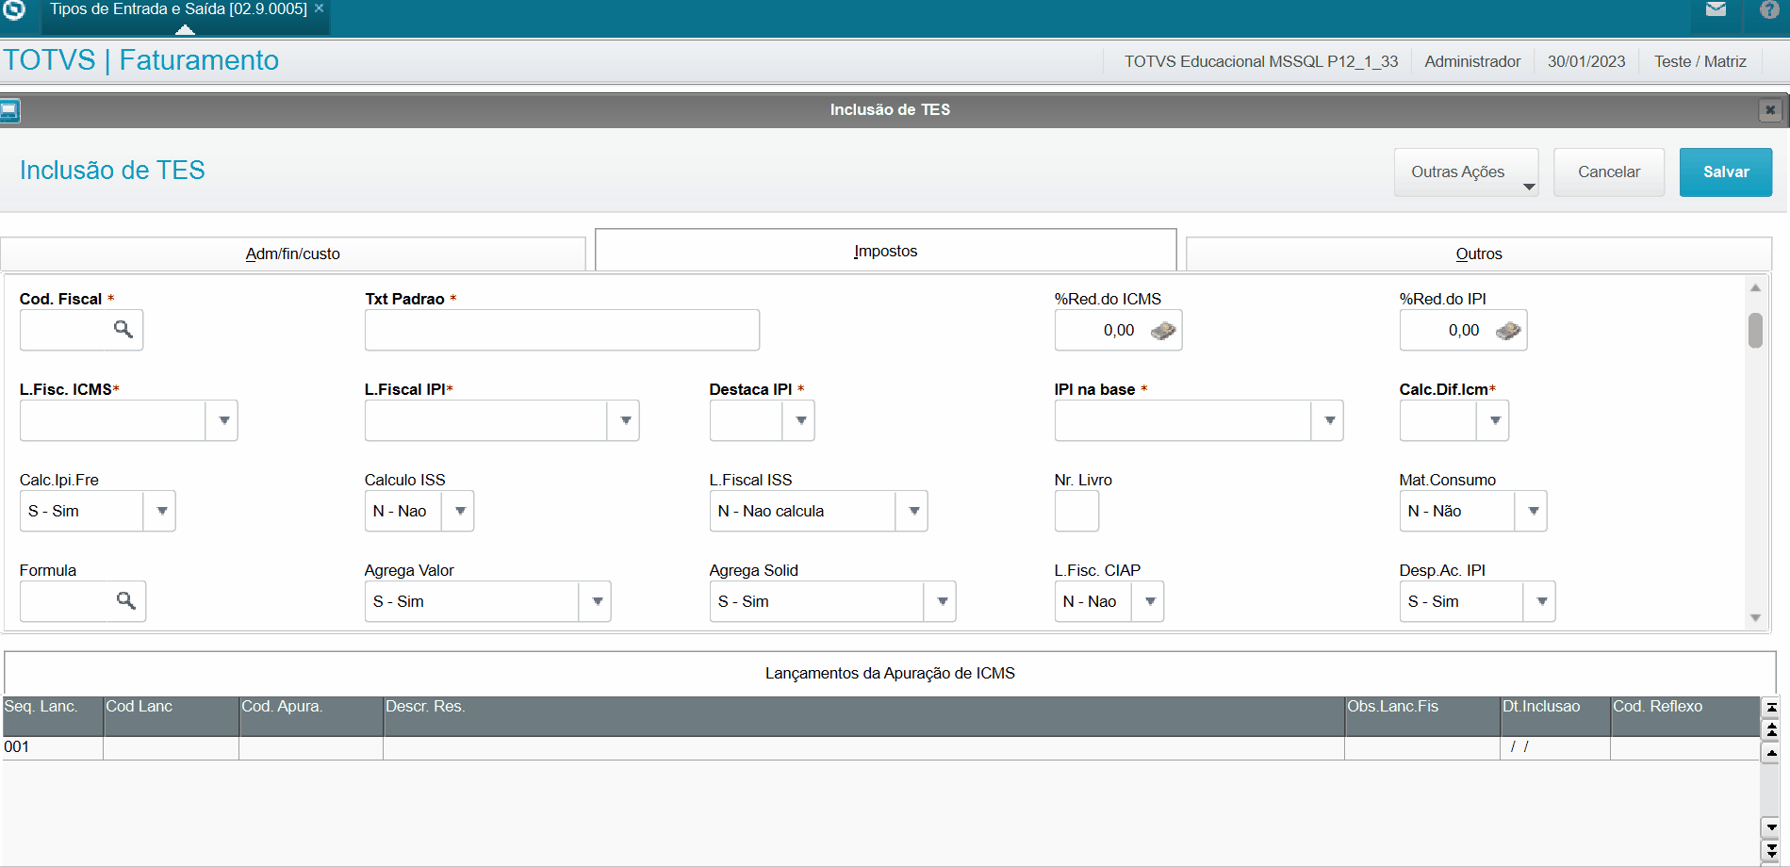The height and width of the screenshot is (867, 1790).
Task: Open the Agrega Solid dropdown
Action: pos(942,601)
